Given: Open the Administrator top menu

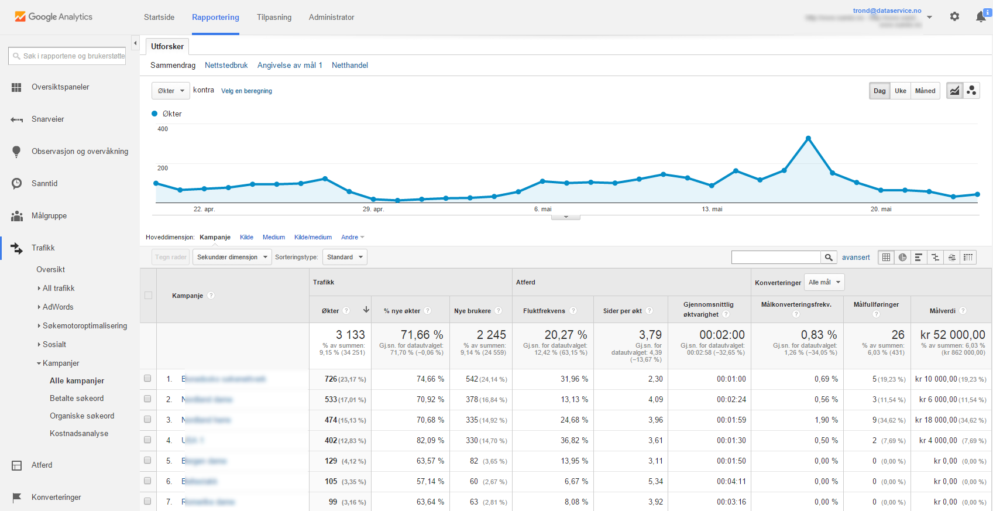Looking at the screenshot, I should pyautogui.click(x=332, y=18).
